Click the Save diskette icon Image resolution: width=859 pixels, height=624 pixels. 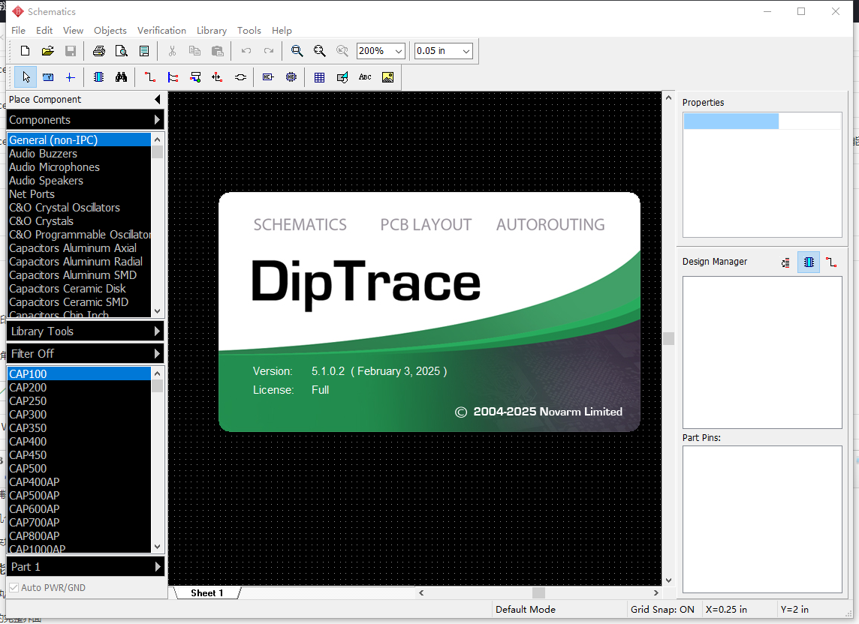point(70,51)
